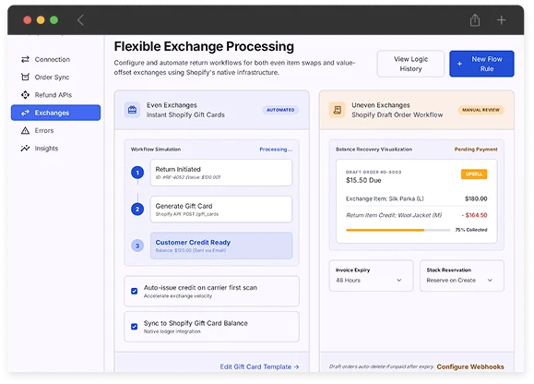Open Edit Gift Card Template link
The width and height of the screenshot is (534, 384).
[x=259, y=367]
